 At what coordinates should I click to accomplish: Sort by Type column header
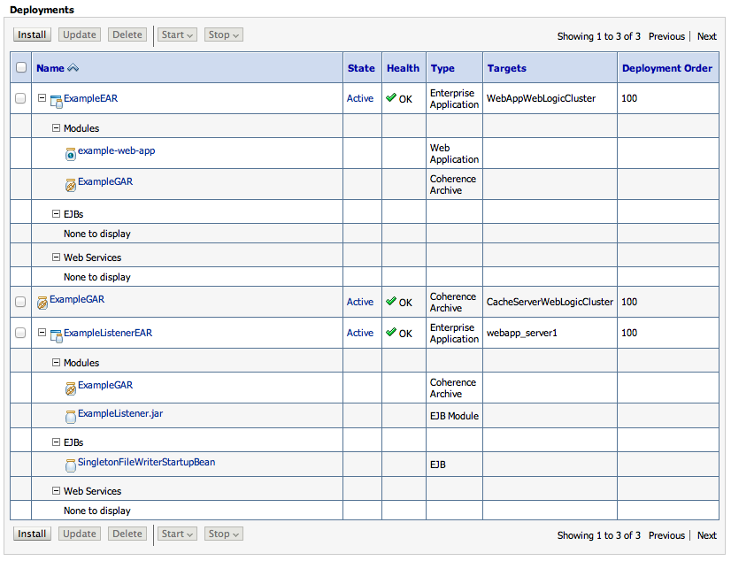coord(442,68)
